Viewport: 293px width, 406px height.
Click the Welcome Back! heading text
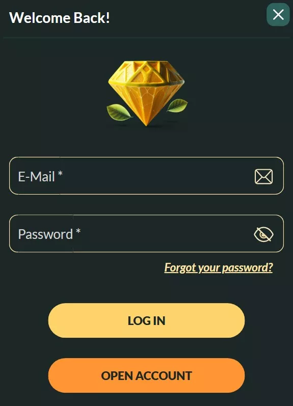59,18
